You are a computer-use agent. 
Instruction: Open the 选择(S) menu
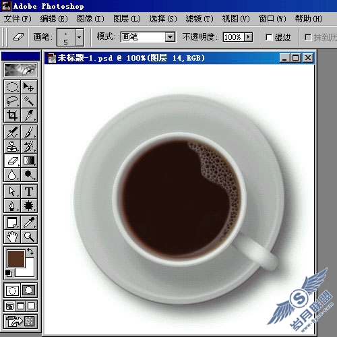tap(163, 19)
